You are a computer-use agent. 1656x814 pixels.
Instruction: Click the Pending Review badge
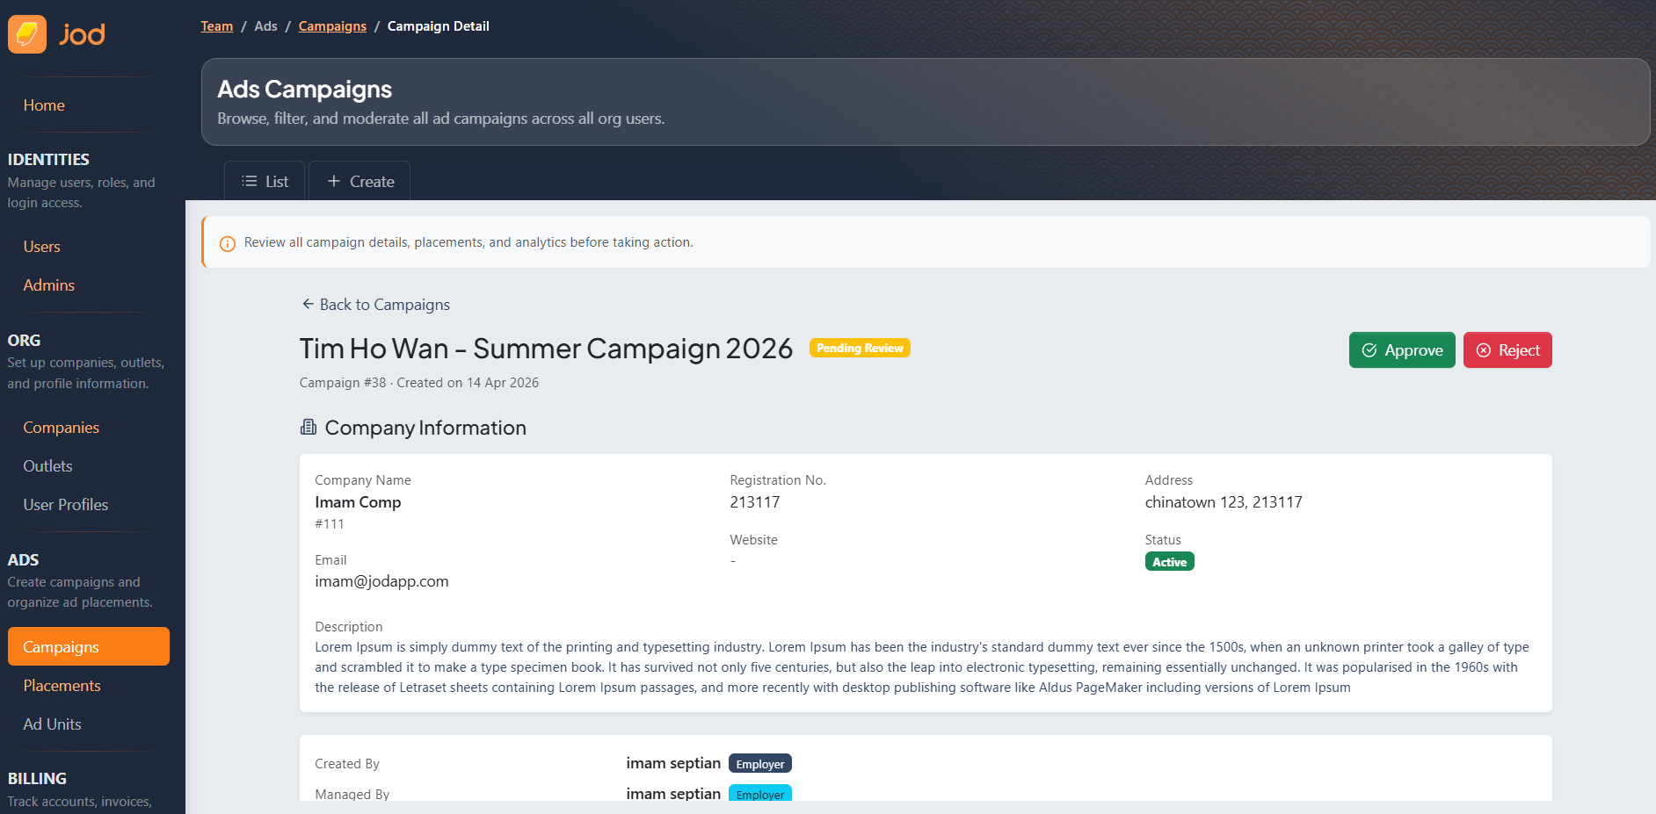860,348
